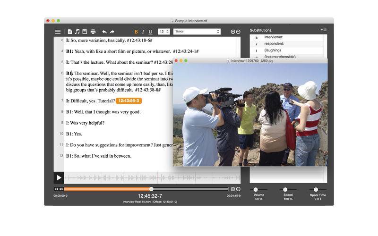Open the Times font dropdown

[x=197, y=32]
